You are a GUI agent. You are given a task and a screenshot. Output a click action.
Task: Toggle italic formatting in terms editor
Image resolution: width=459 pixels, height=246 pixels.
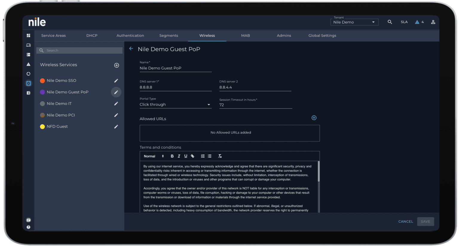pyautogui.click(x=179, y=156)
